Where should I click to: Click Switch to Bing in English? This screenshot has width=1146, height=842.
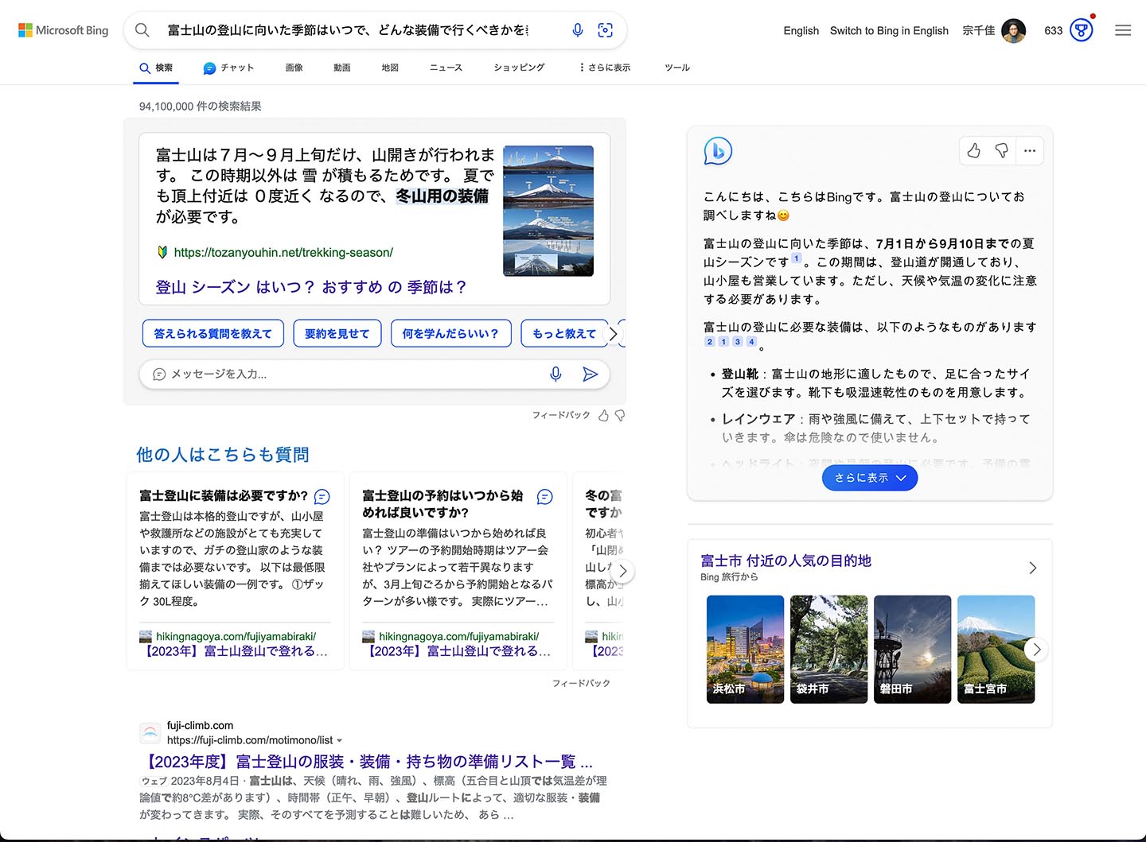(x=889, y=30)
